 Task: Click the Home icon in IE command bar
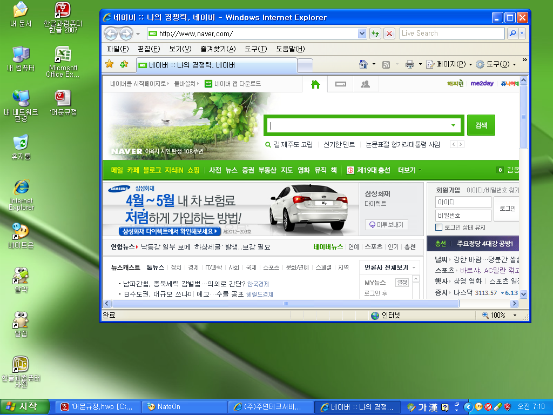tap(363, 64)
